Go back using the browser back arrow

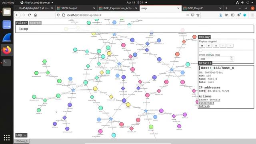[17, 15]
